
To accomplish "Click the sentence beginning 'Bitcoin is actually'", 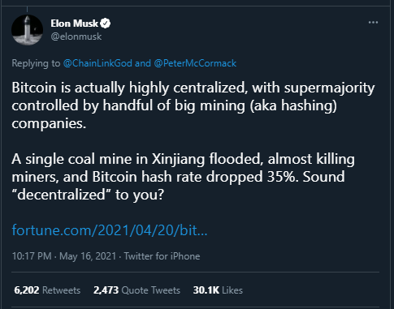I will click(x=193, y=105).
